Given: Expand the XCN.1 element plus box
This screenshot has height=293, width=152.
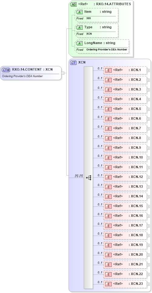Looking at the screenshot, I should [148, 70].
